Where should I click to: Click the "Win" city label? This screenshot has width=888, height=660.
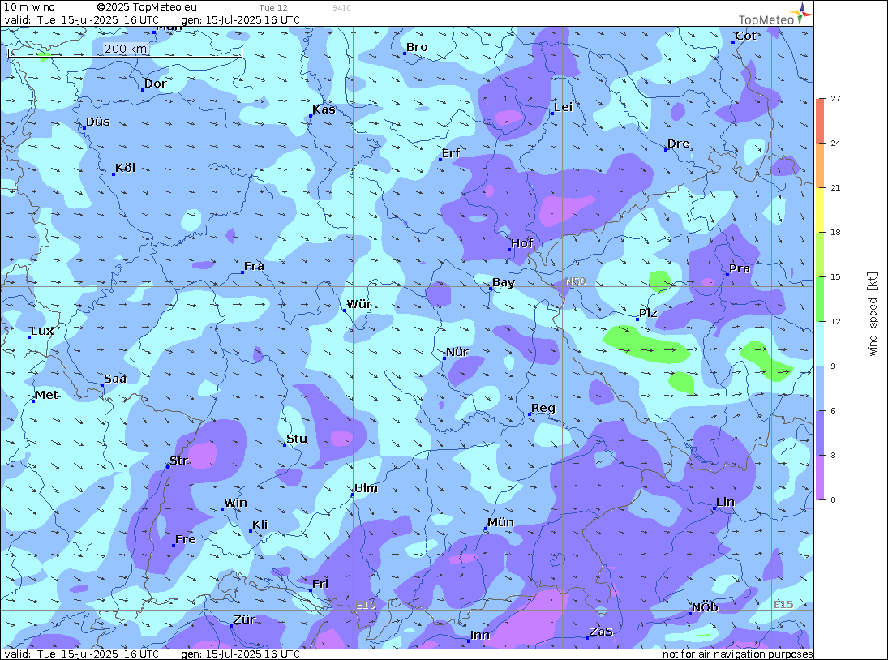point(236,504)
